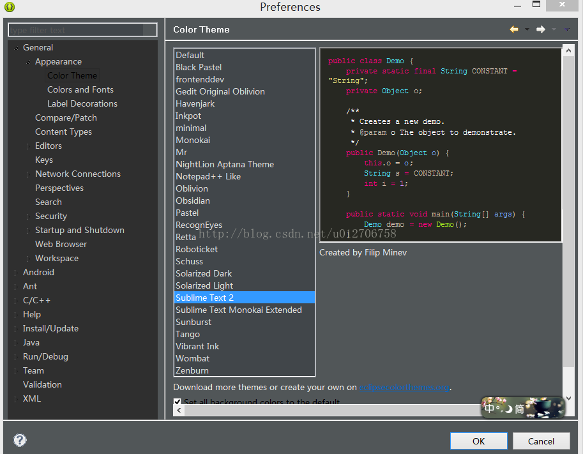Select the Validation tree item
Image resolution: width=583 pixels, height=454 pixels.
tap(42, 384)
